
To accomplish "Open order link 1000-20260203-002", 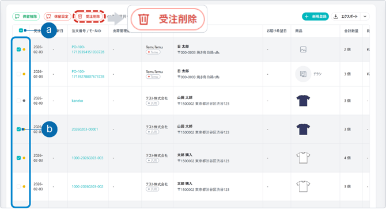I will pos(88,186).
